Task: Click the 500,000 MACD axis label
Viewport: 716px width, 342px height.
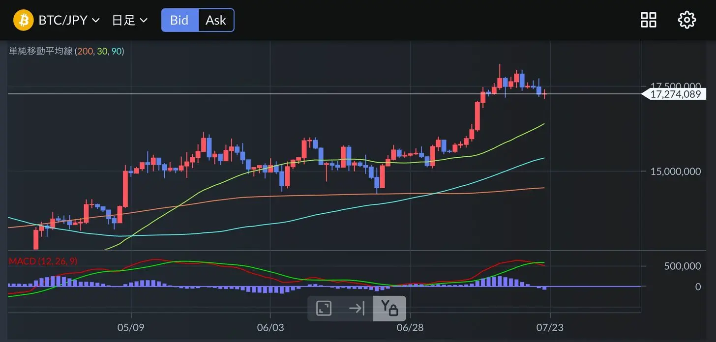Action: pos(683,266)
